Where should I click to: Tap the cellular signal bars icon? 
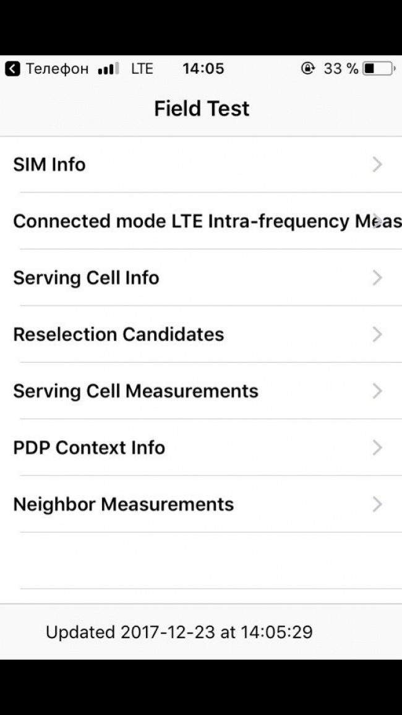coord(109,69)
